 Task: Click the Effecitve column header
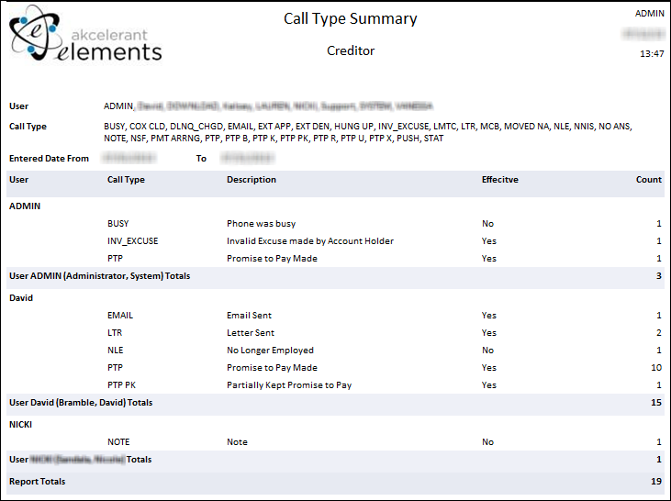click(500, 180)
